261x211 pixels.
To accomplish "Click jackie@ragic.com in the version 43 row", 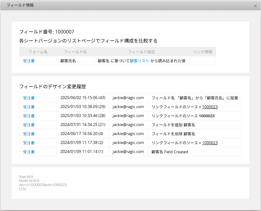I will click(128, 98).
